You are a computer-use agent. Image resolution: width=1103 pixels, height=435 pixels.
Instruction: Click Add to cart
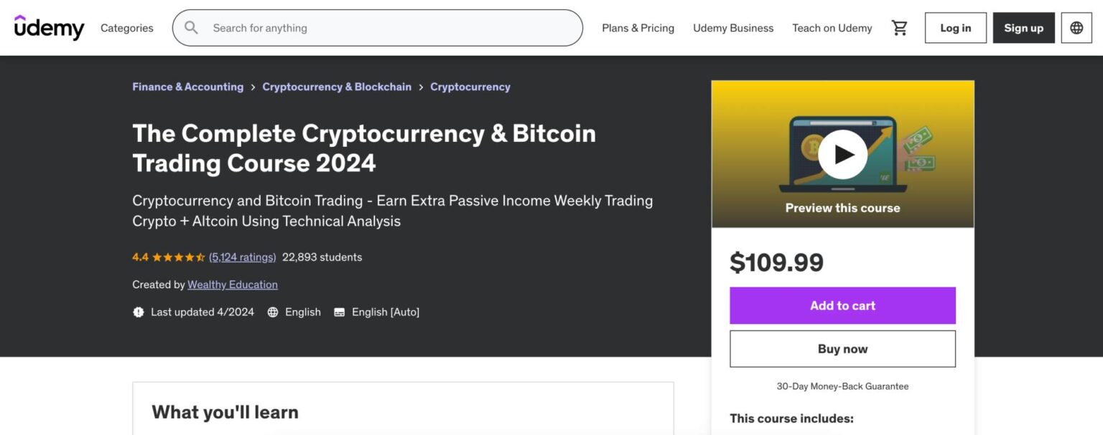[842, 305]
